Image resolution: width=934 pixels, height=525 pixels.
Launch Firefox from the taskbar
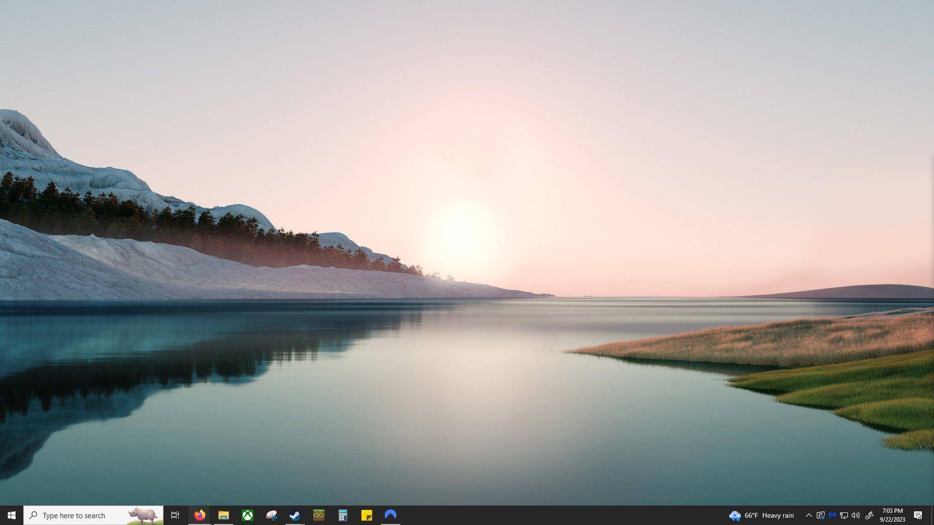pos(199,515)
